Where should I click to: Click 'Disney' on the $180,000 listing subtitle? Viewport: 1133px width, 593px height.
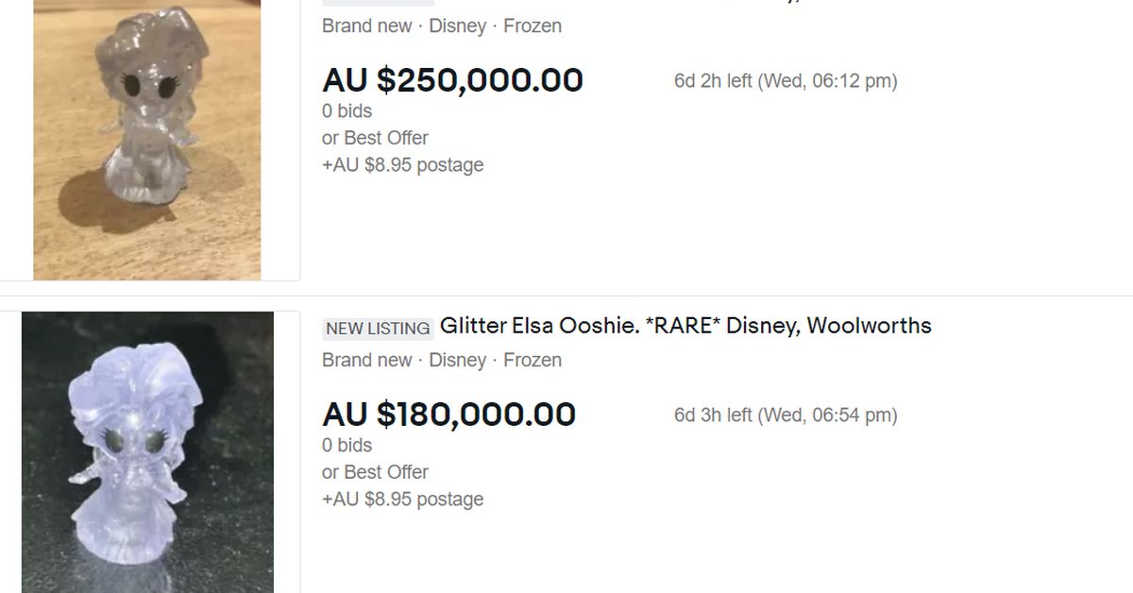457,361
